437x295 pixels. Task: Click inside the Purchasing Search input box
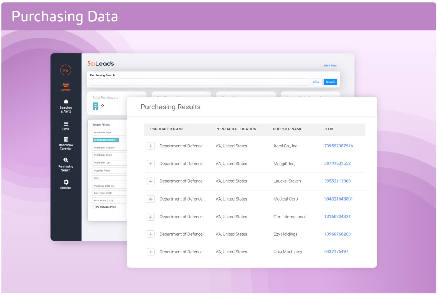pos(199,82)
